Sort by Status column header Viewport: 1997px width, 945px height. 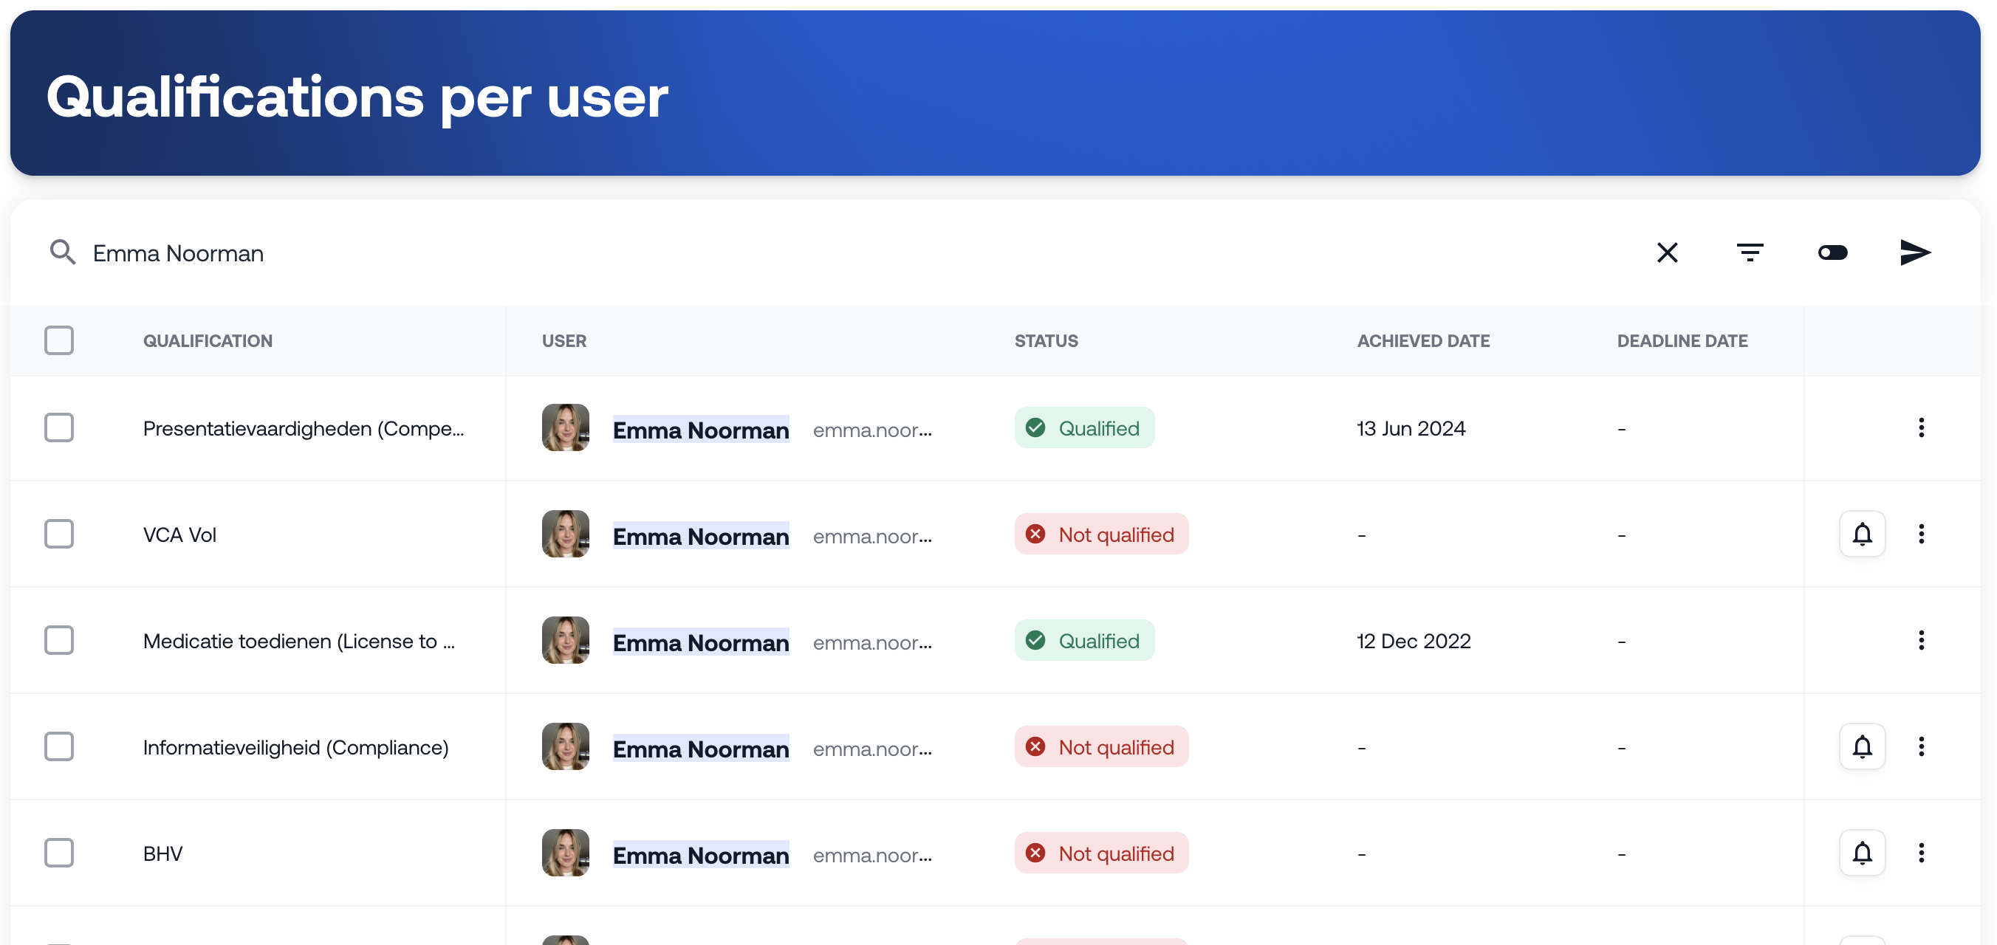point(1046,341)
